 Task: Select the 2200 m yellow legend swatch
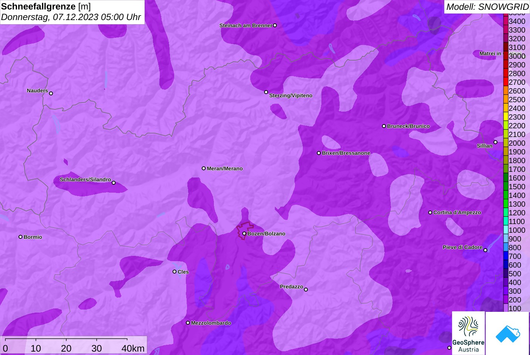coord(506,126)
